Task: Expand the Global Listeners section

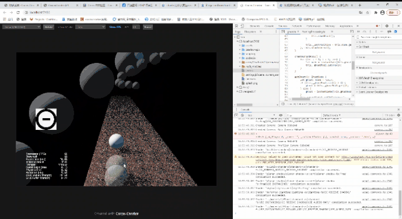Action: tap(379, 87)
